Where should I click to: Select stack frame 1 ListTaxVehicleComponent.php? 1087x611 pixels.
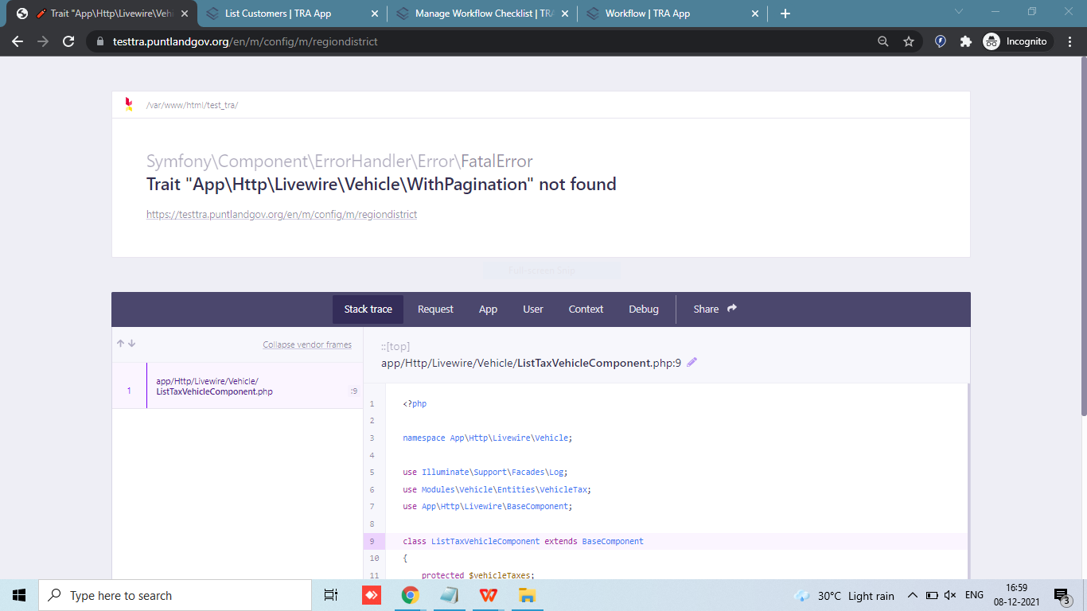pyautogui.click(x=237, y=386)
